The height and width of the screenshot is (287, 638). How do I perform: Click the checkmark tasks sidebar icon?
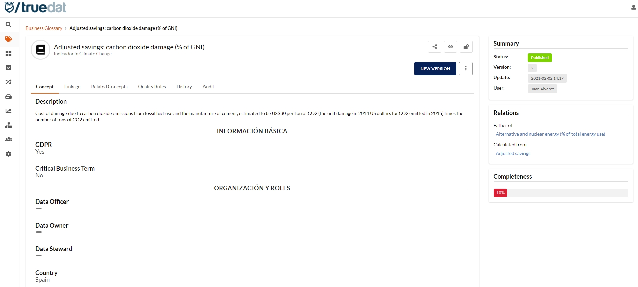[x=9, y=68]
